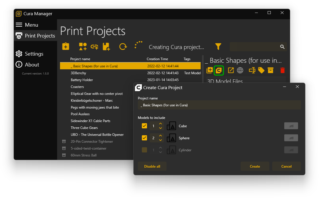
Task: Click the Create button
Action: click(x=255, y=166)
